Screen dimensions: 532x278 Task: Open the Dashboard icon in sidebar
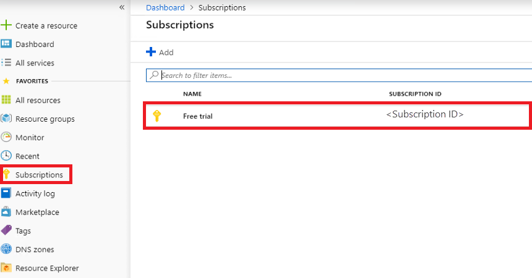6,44
